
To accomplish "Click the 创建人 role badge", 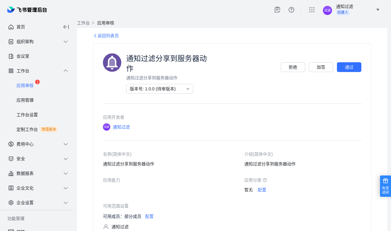I will (x=343, y=12).
